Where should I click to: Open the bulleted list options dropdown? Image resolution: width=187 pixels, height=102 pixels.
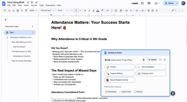click(138, 11)
